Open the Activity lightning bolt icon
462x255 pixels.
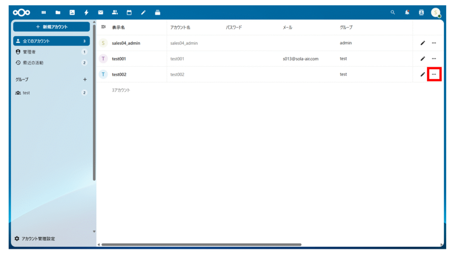86,13
